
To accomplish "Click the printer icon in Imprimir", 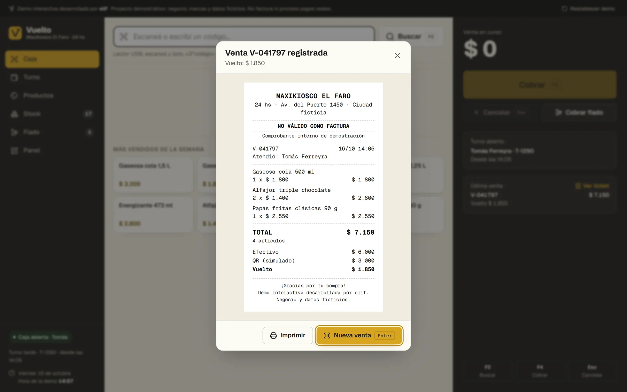I will click(273, 335).
